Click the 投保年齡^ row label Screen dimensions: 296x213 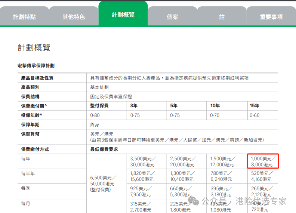pos(31,115)
